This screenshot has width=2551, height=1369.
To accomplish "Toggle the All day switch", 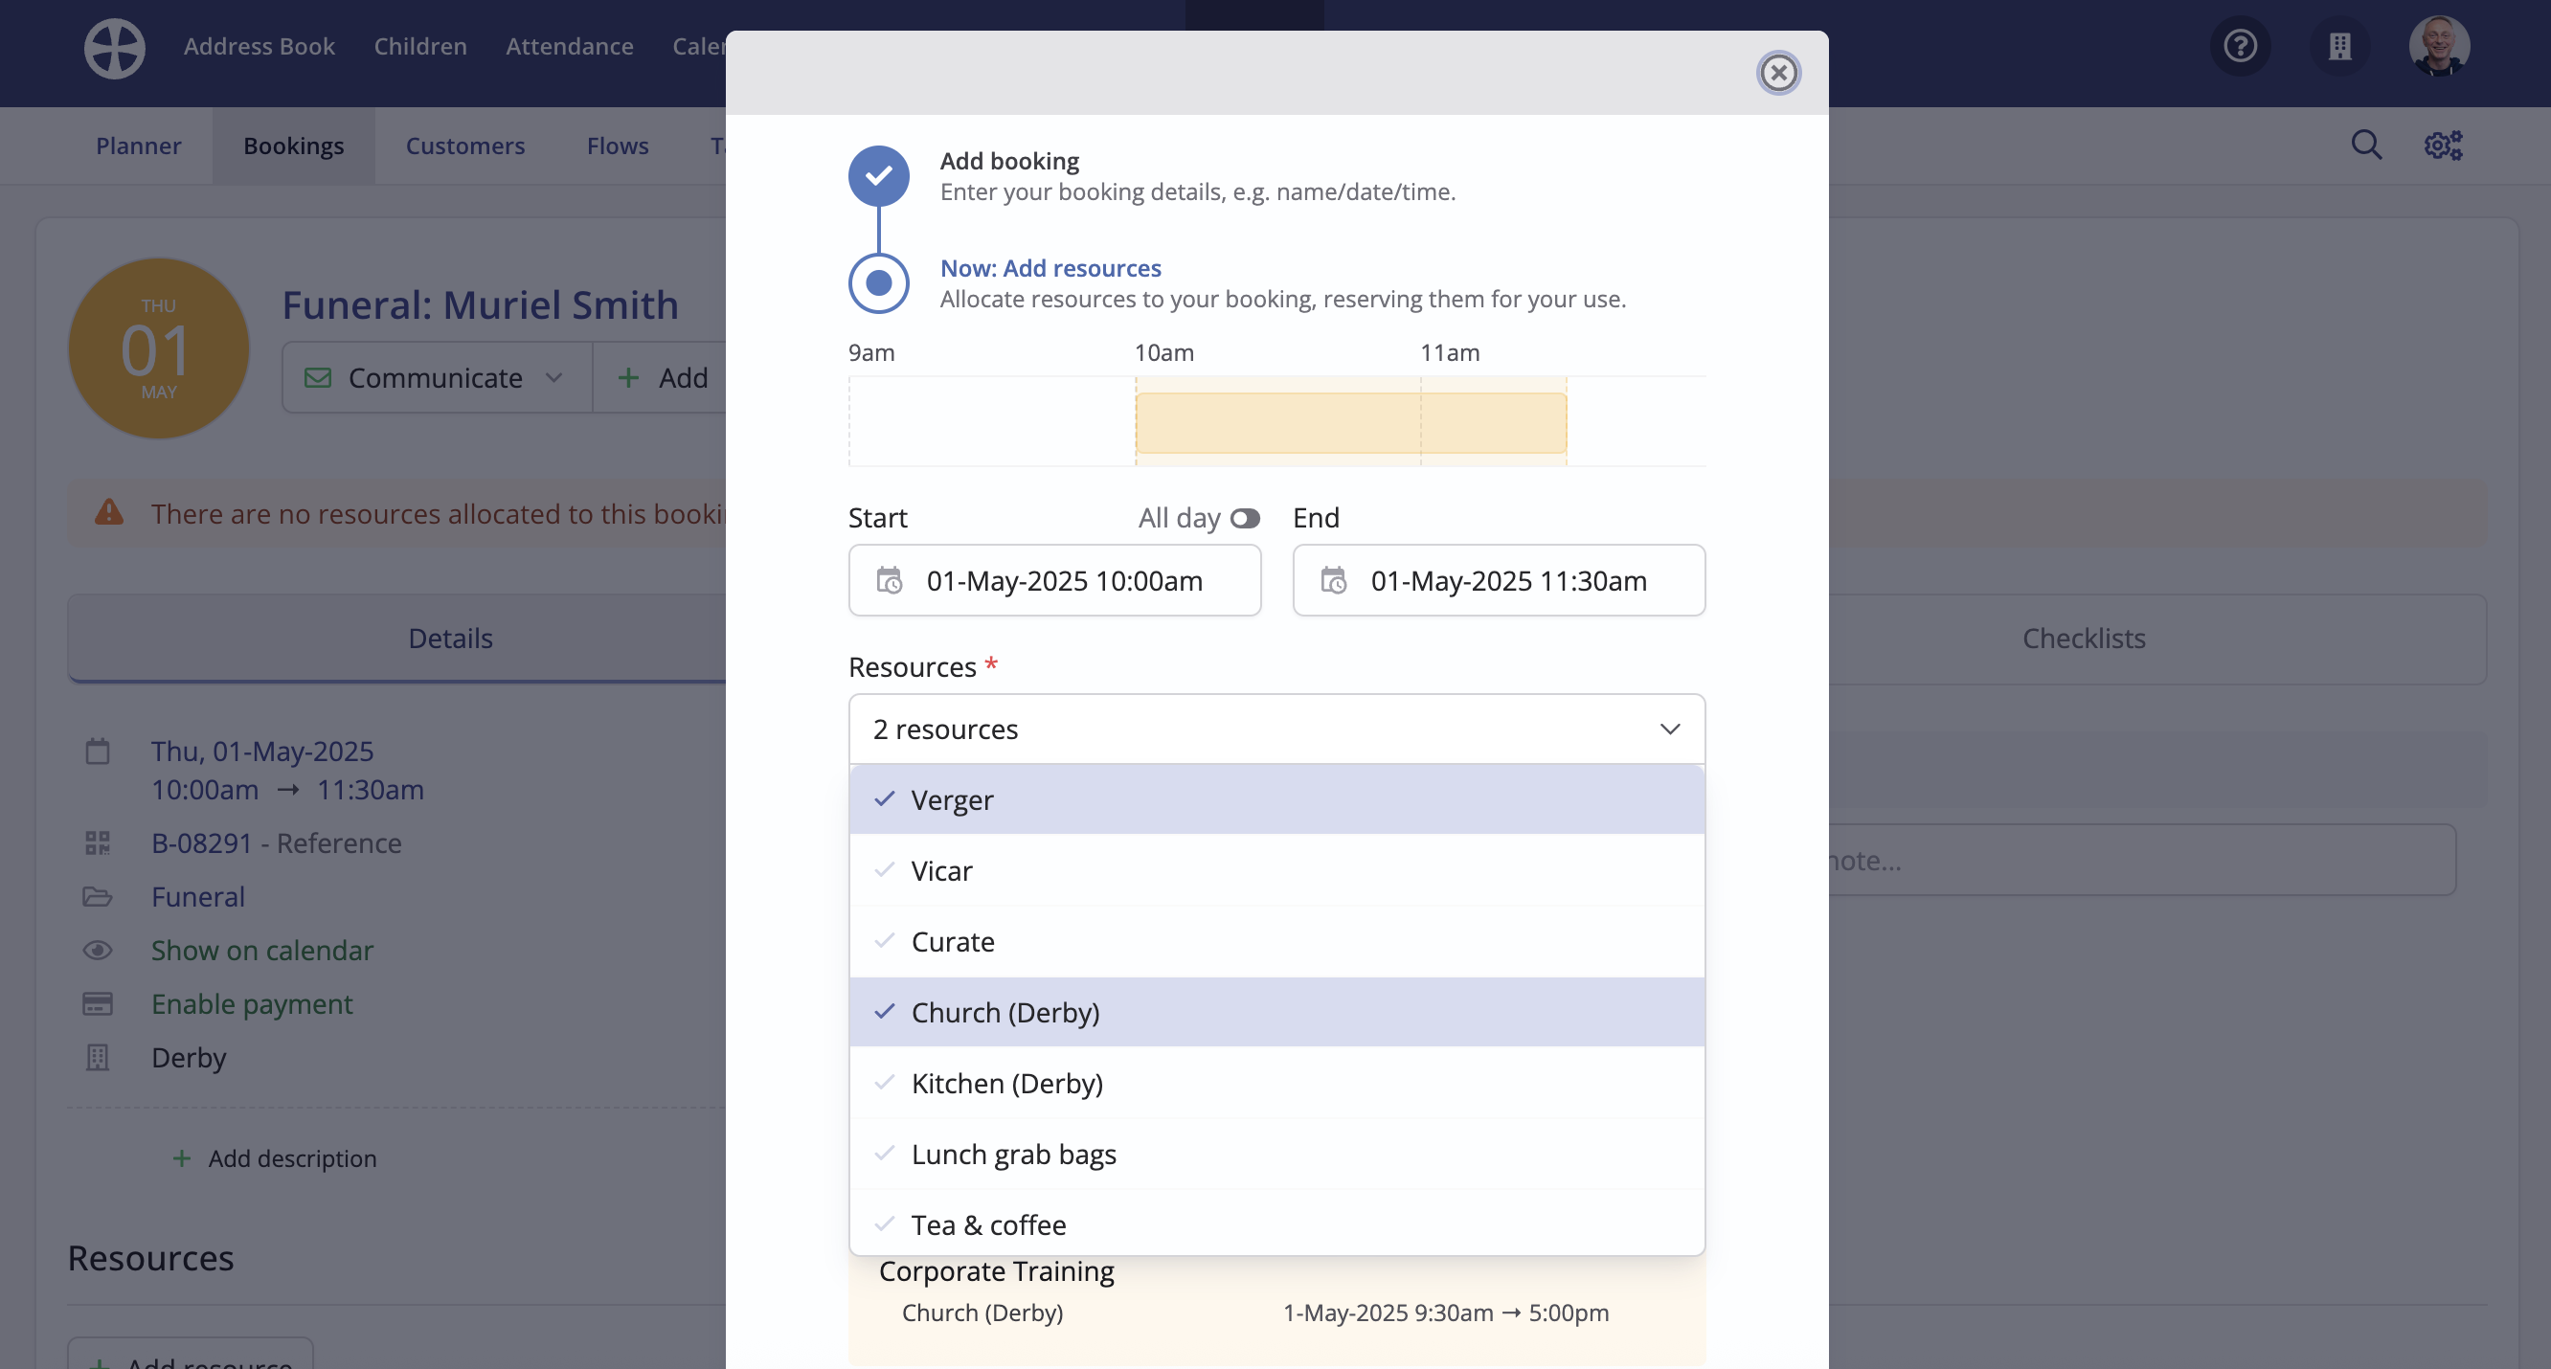I will (1244, 518).
